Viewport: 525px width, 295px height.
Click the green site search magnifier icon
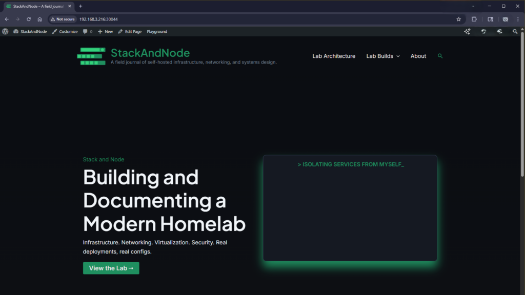(x=440, y=56)
